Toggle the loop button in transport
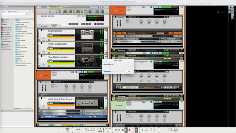 pyautogui.click(x=136, y=130)
